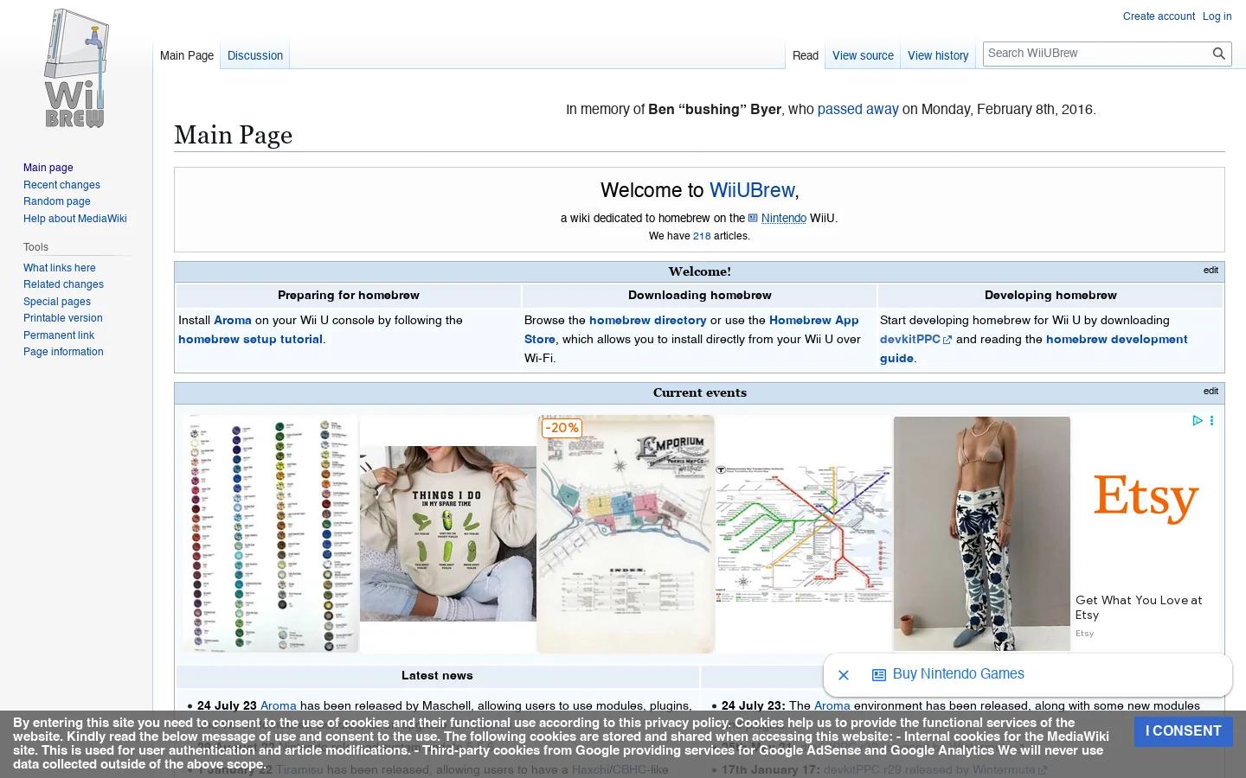Go to a Random page

(57, 201)
